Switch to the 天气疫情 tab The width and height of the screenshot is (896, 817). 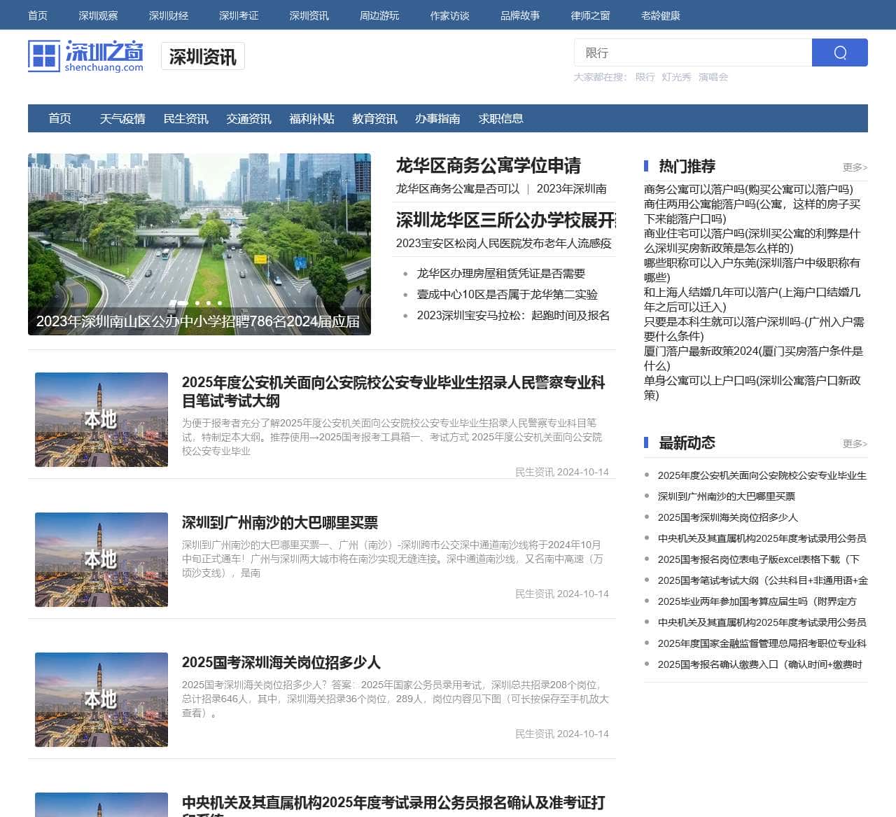tap(123, 118)
